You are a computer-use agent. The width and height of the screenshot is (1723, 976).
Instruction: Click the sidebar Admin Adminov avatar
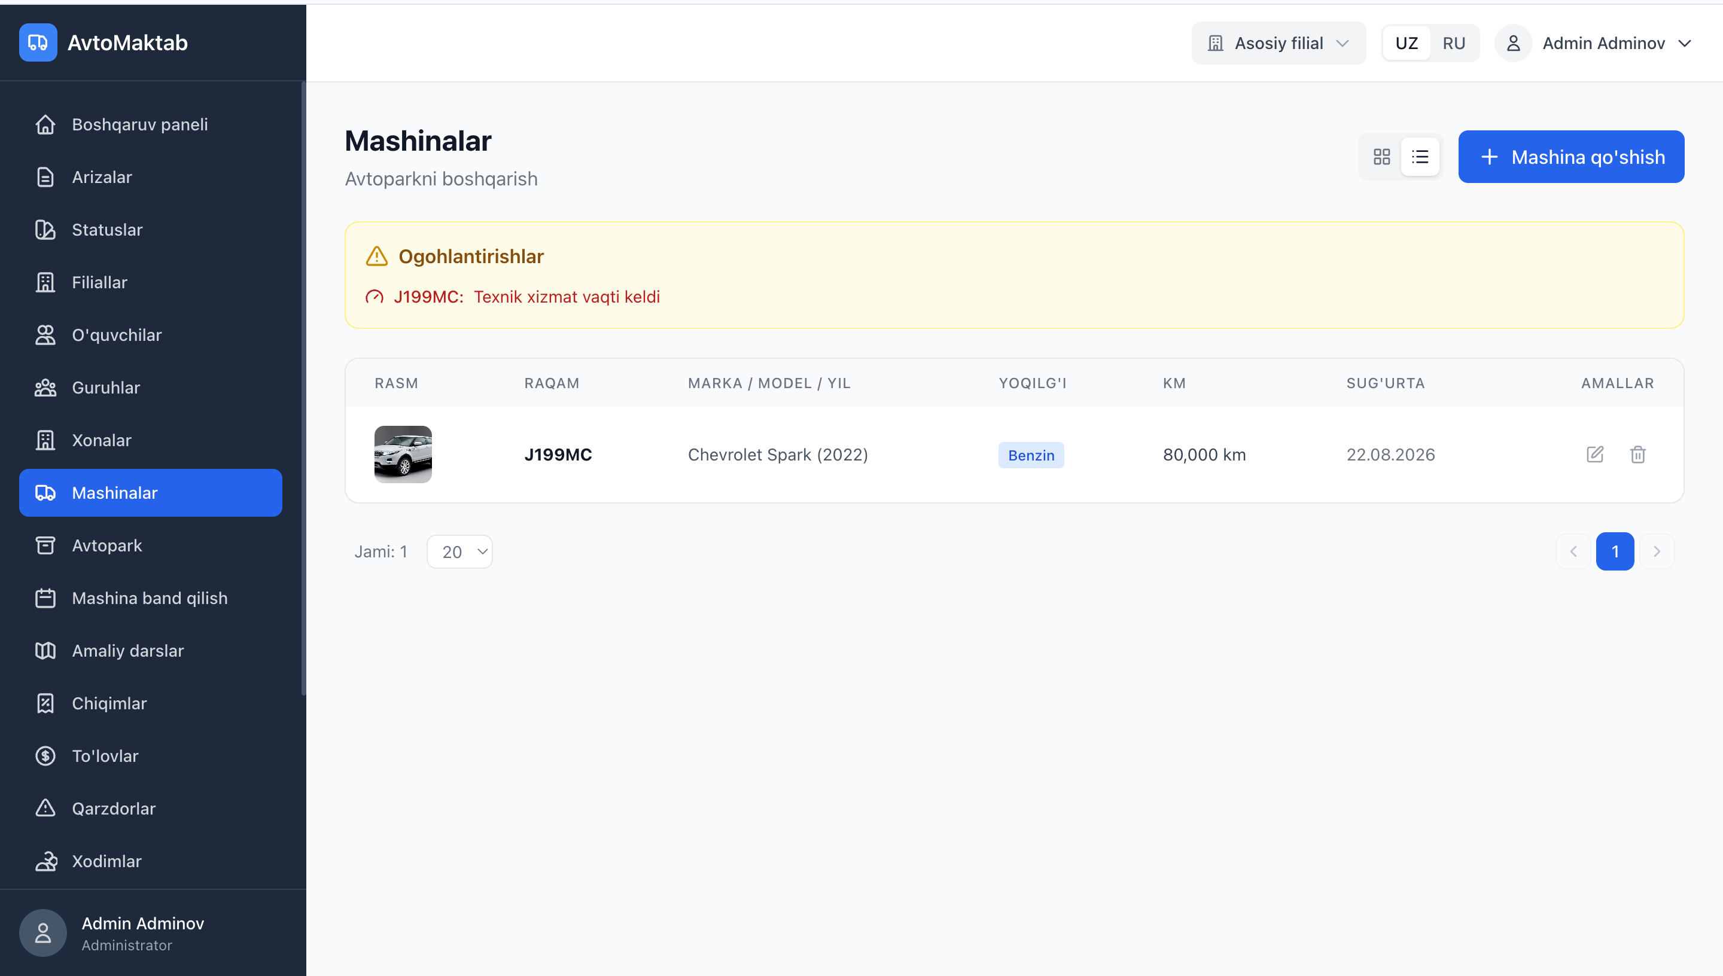43,932
